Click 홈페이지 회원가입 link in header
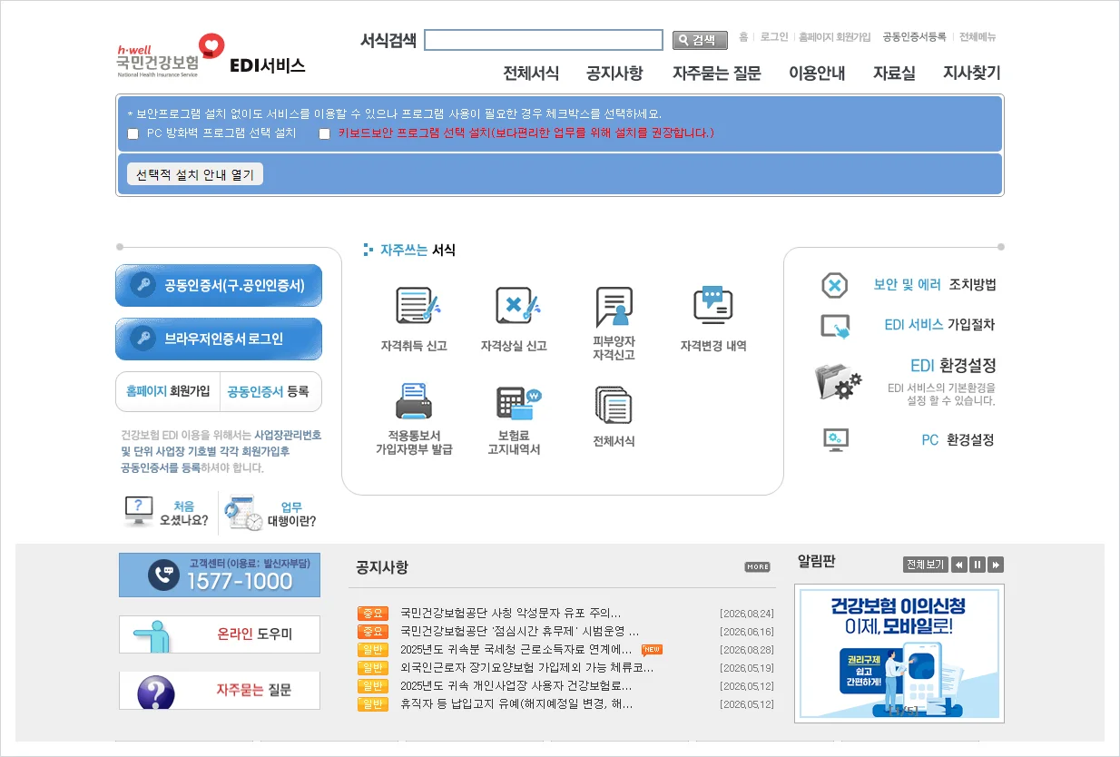The height and width of the screenshot is (757, 1120). coord(835,37)
